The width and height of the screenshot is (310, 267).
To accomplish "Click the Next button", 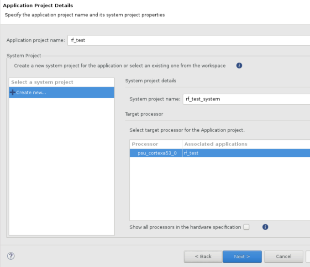I will pyautogui.click(x=242, y=256).
